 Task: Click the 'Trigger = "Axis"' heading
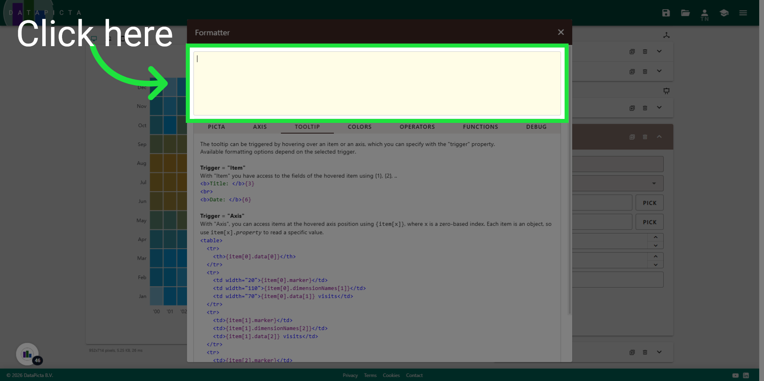click(222, 216)
